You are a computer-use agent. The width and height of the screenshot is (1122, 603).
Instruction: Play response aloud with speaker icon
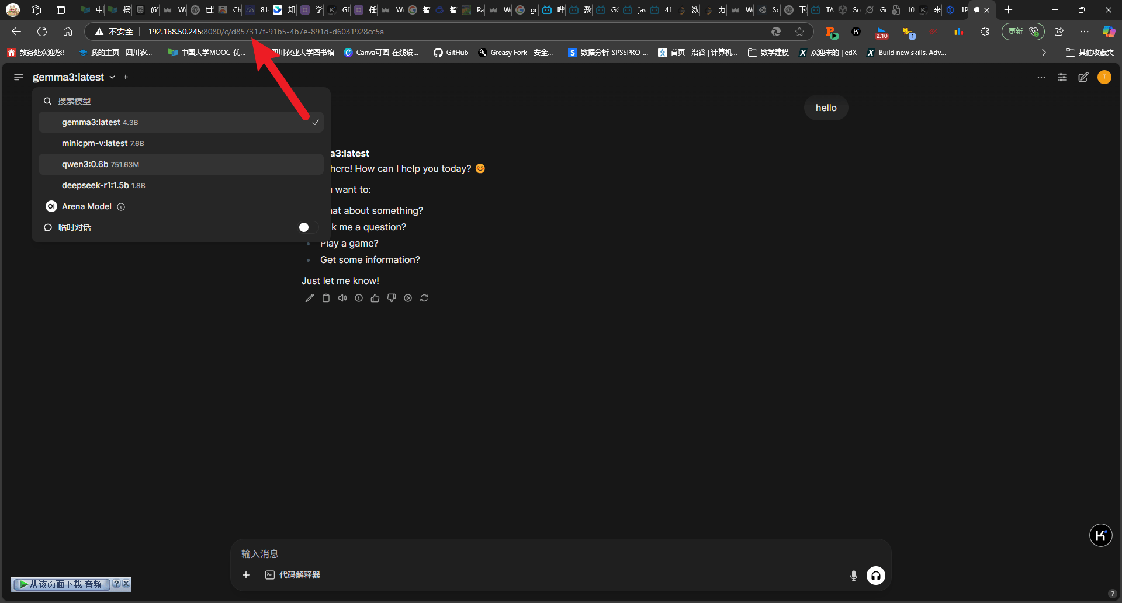[342, 298]
